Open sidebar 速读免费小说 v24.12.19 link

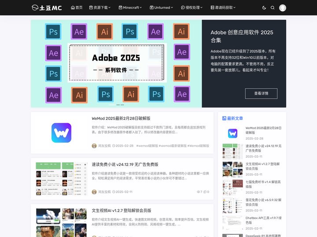click(x=263, y=148)
